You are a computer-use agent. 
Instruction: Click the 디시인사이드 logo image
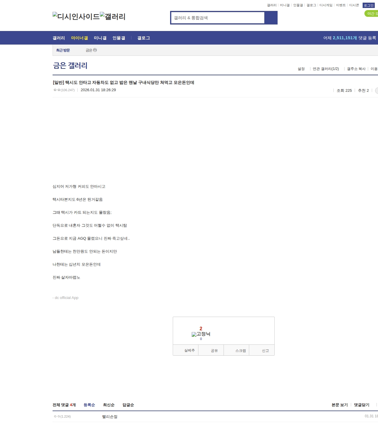coord(76,17)
